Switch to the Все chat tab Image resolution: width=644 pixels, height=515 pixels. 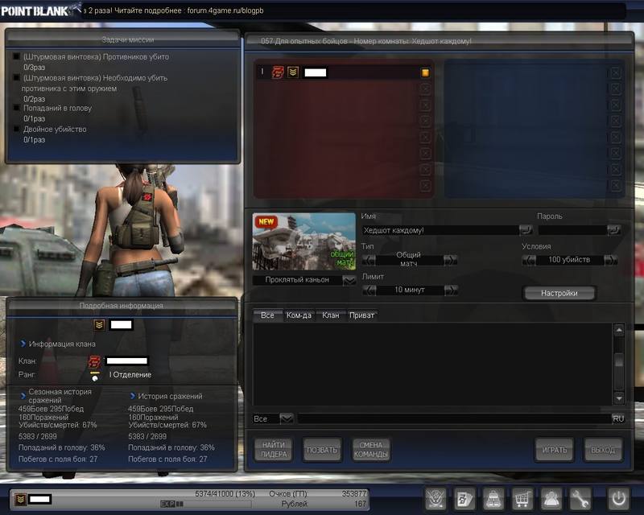pyautogui.click(x=267, y=315)
